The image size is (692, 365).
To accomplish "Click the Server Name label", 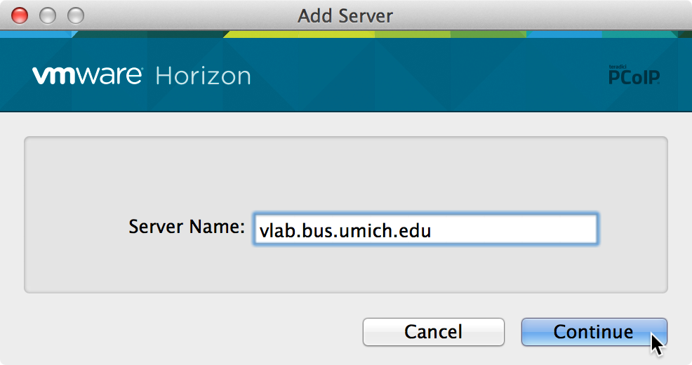I will [187, 227].
